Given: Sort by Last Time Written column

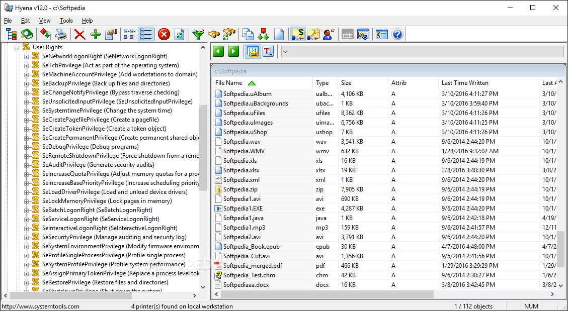Looking at the screenshot, I should [489, 83].
